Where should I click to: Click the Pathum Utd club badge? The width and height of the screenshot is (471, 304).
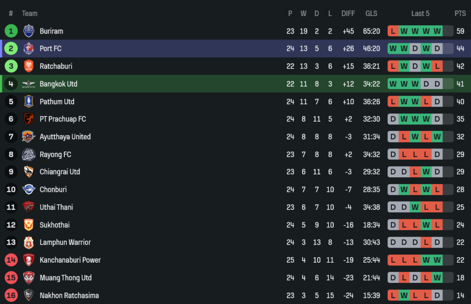[x=29, y=101]
